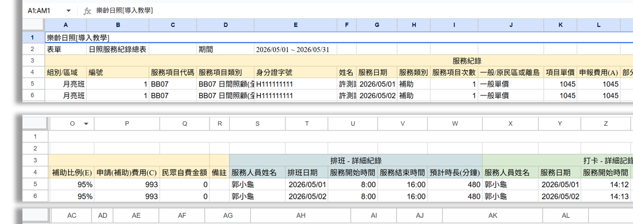Click the 申報費用(A) header cell
This screenshot has width=633, height=224.
click(598, 72)
